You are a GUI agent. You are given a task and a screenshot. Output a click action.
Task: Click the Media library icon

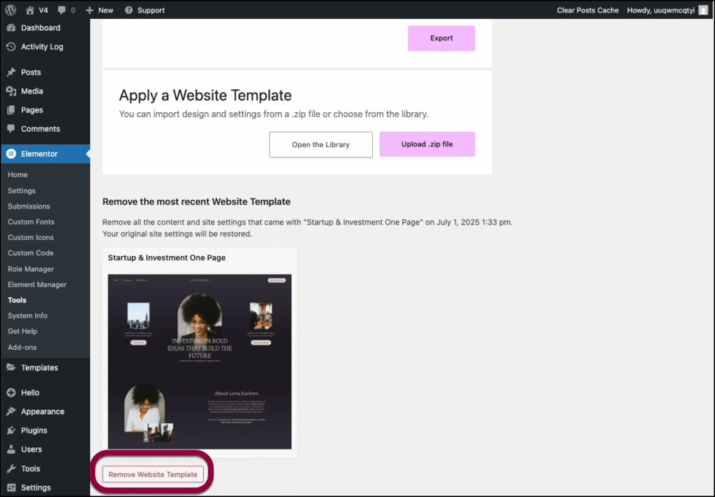(x=11, y=91)
